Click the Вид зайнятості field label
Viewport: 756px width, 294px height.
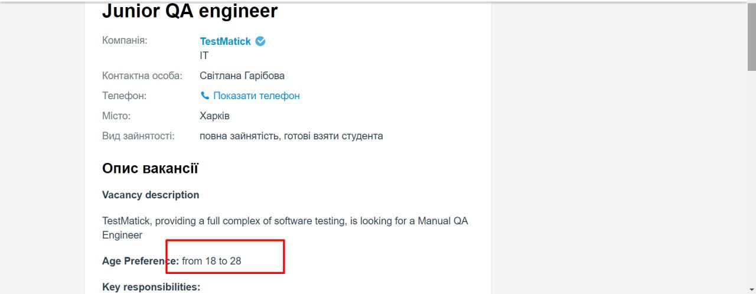pos(138,136)
